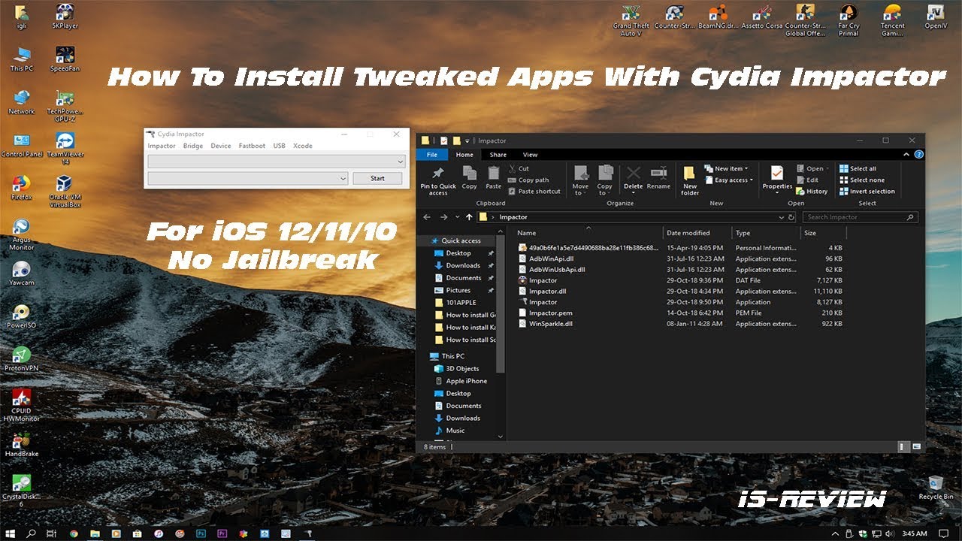This screenshot has width=962, height=541.
Task: Open Copy to dropdown in ribbon
Action: [x=605, y=180]
